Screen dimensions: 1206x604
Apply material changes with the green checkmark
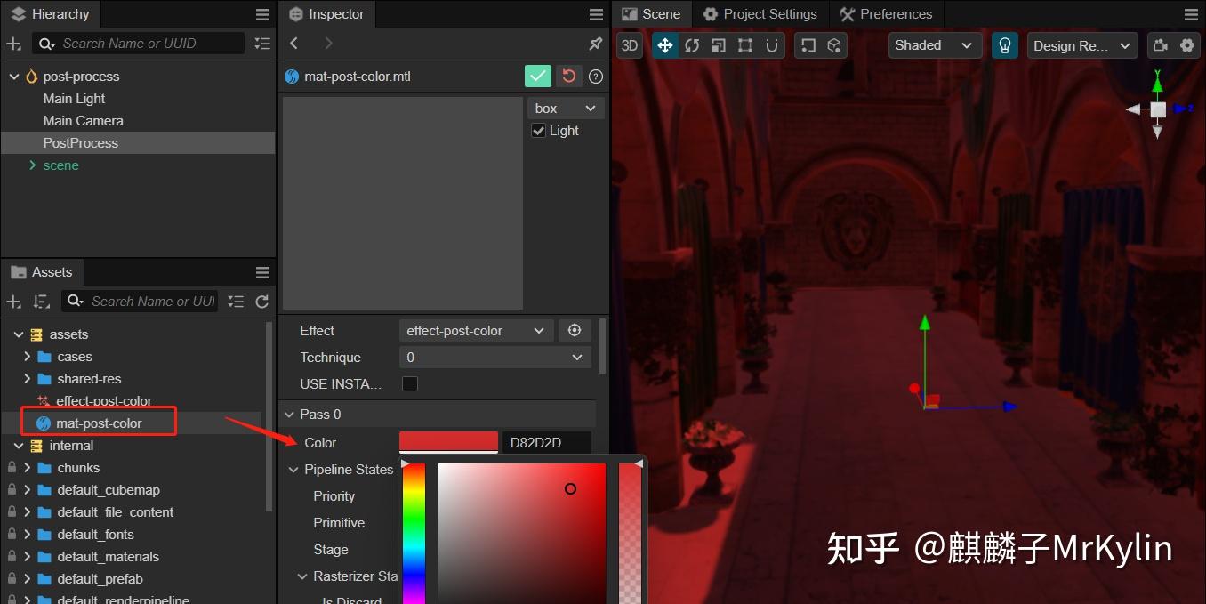point(537,76)
